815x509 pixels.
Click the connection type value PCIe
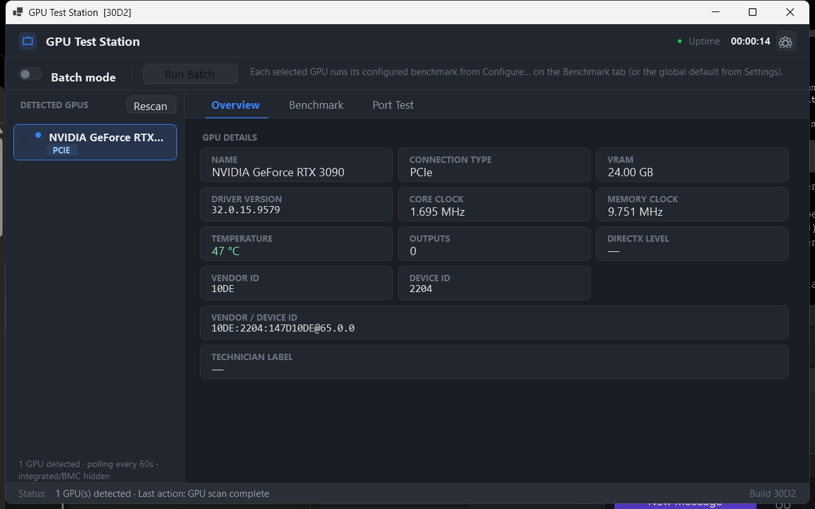421,172
